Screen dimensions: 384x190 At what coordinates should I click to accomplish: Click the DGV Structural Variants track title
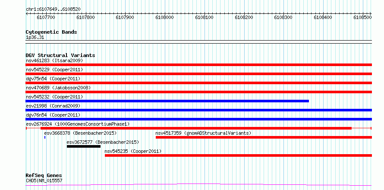click(60, 55)
